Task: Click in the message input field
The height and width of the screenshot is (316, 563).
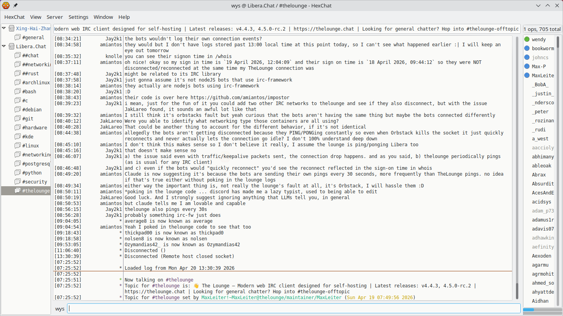Action: coord(294,309)
